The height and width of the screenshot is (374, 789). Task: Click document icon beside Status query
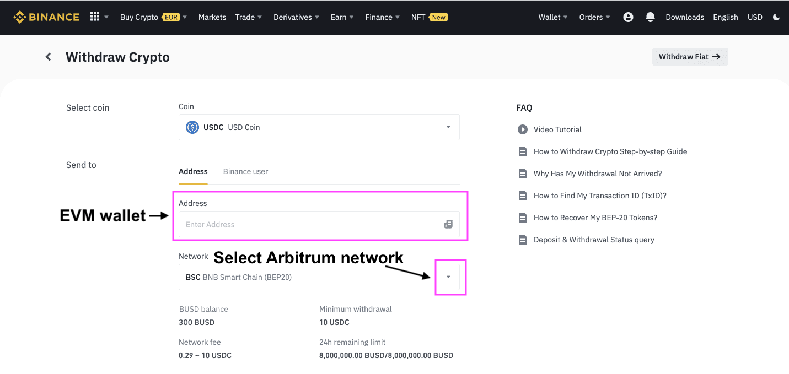522,240
